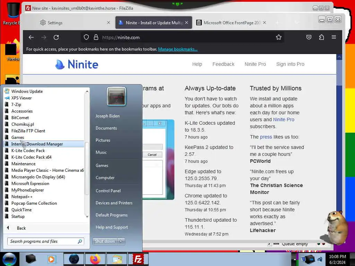Click the Shut down button
The height and width of the screenshot is (266, 355).
105,241
